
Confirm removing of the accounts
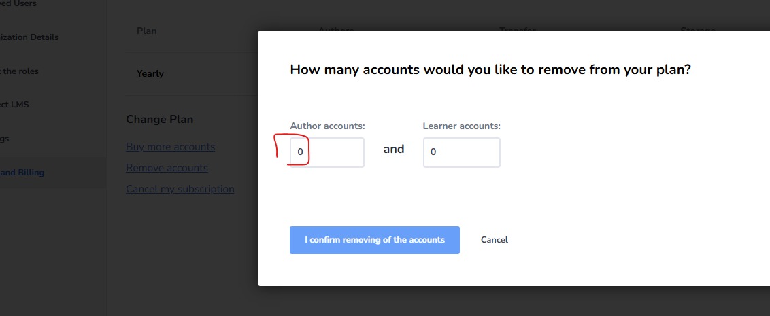375,240
